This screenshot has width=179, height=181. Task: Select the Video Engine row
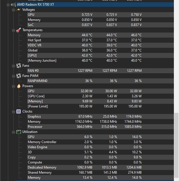point(100,147)
